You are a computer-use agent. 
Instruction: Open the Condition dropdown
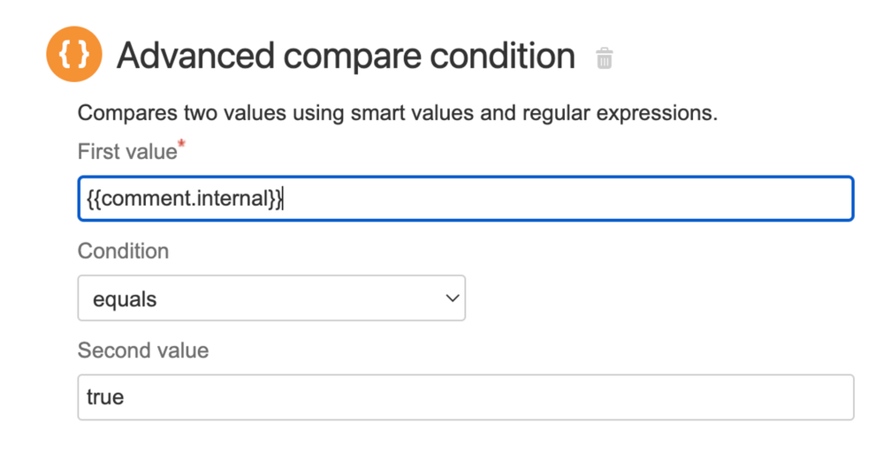coord(271,298)
